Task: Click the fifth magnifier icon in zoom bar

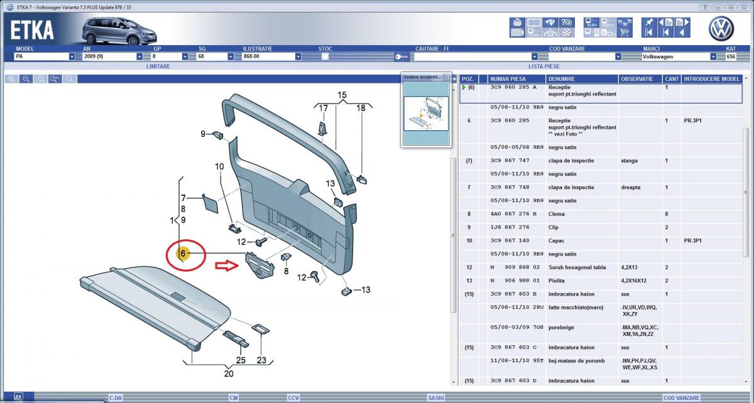Action: [70, 79]
